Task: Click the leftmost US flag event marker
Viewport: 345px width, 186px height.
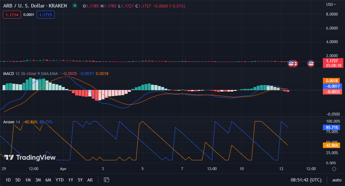Action: [291, 64]
